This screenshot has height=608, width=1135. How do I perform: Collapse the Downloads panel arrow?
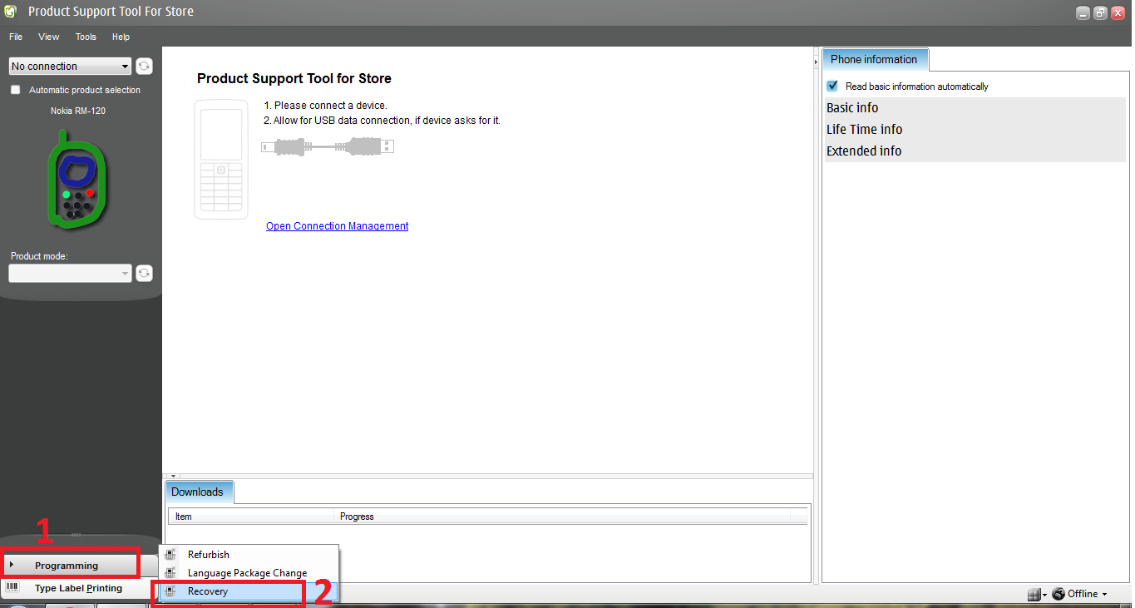coord(174,476)
